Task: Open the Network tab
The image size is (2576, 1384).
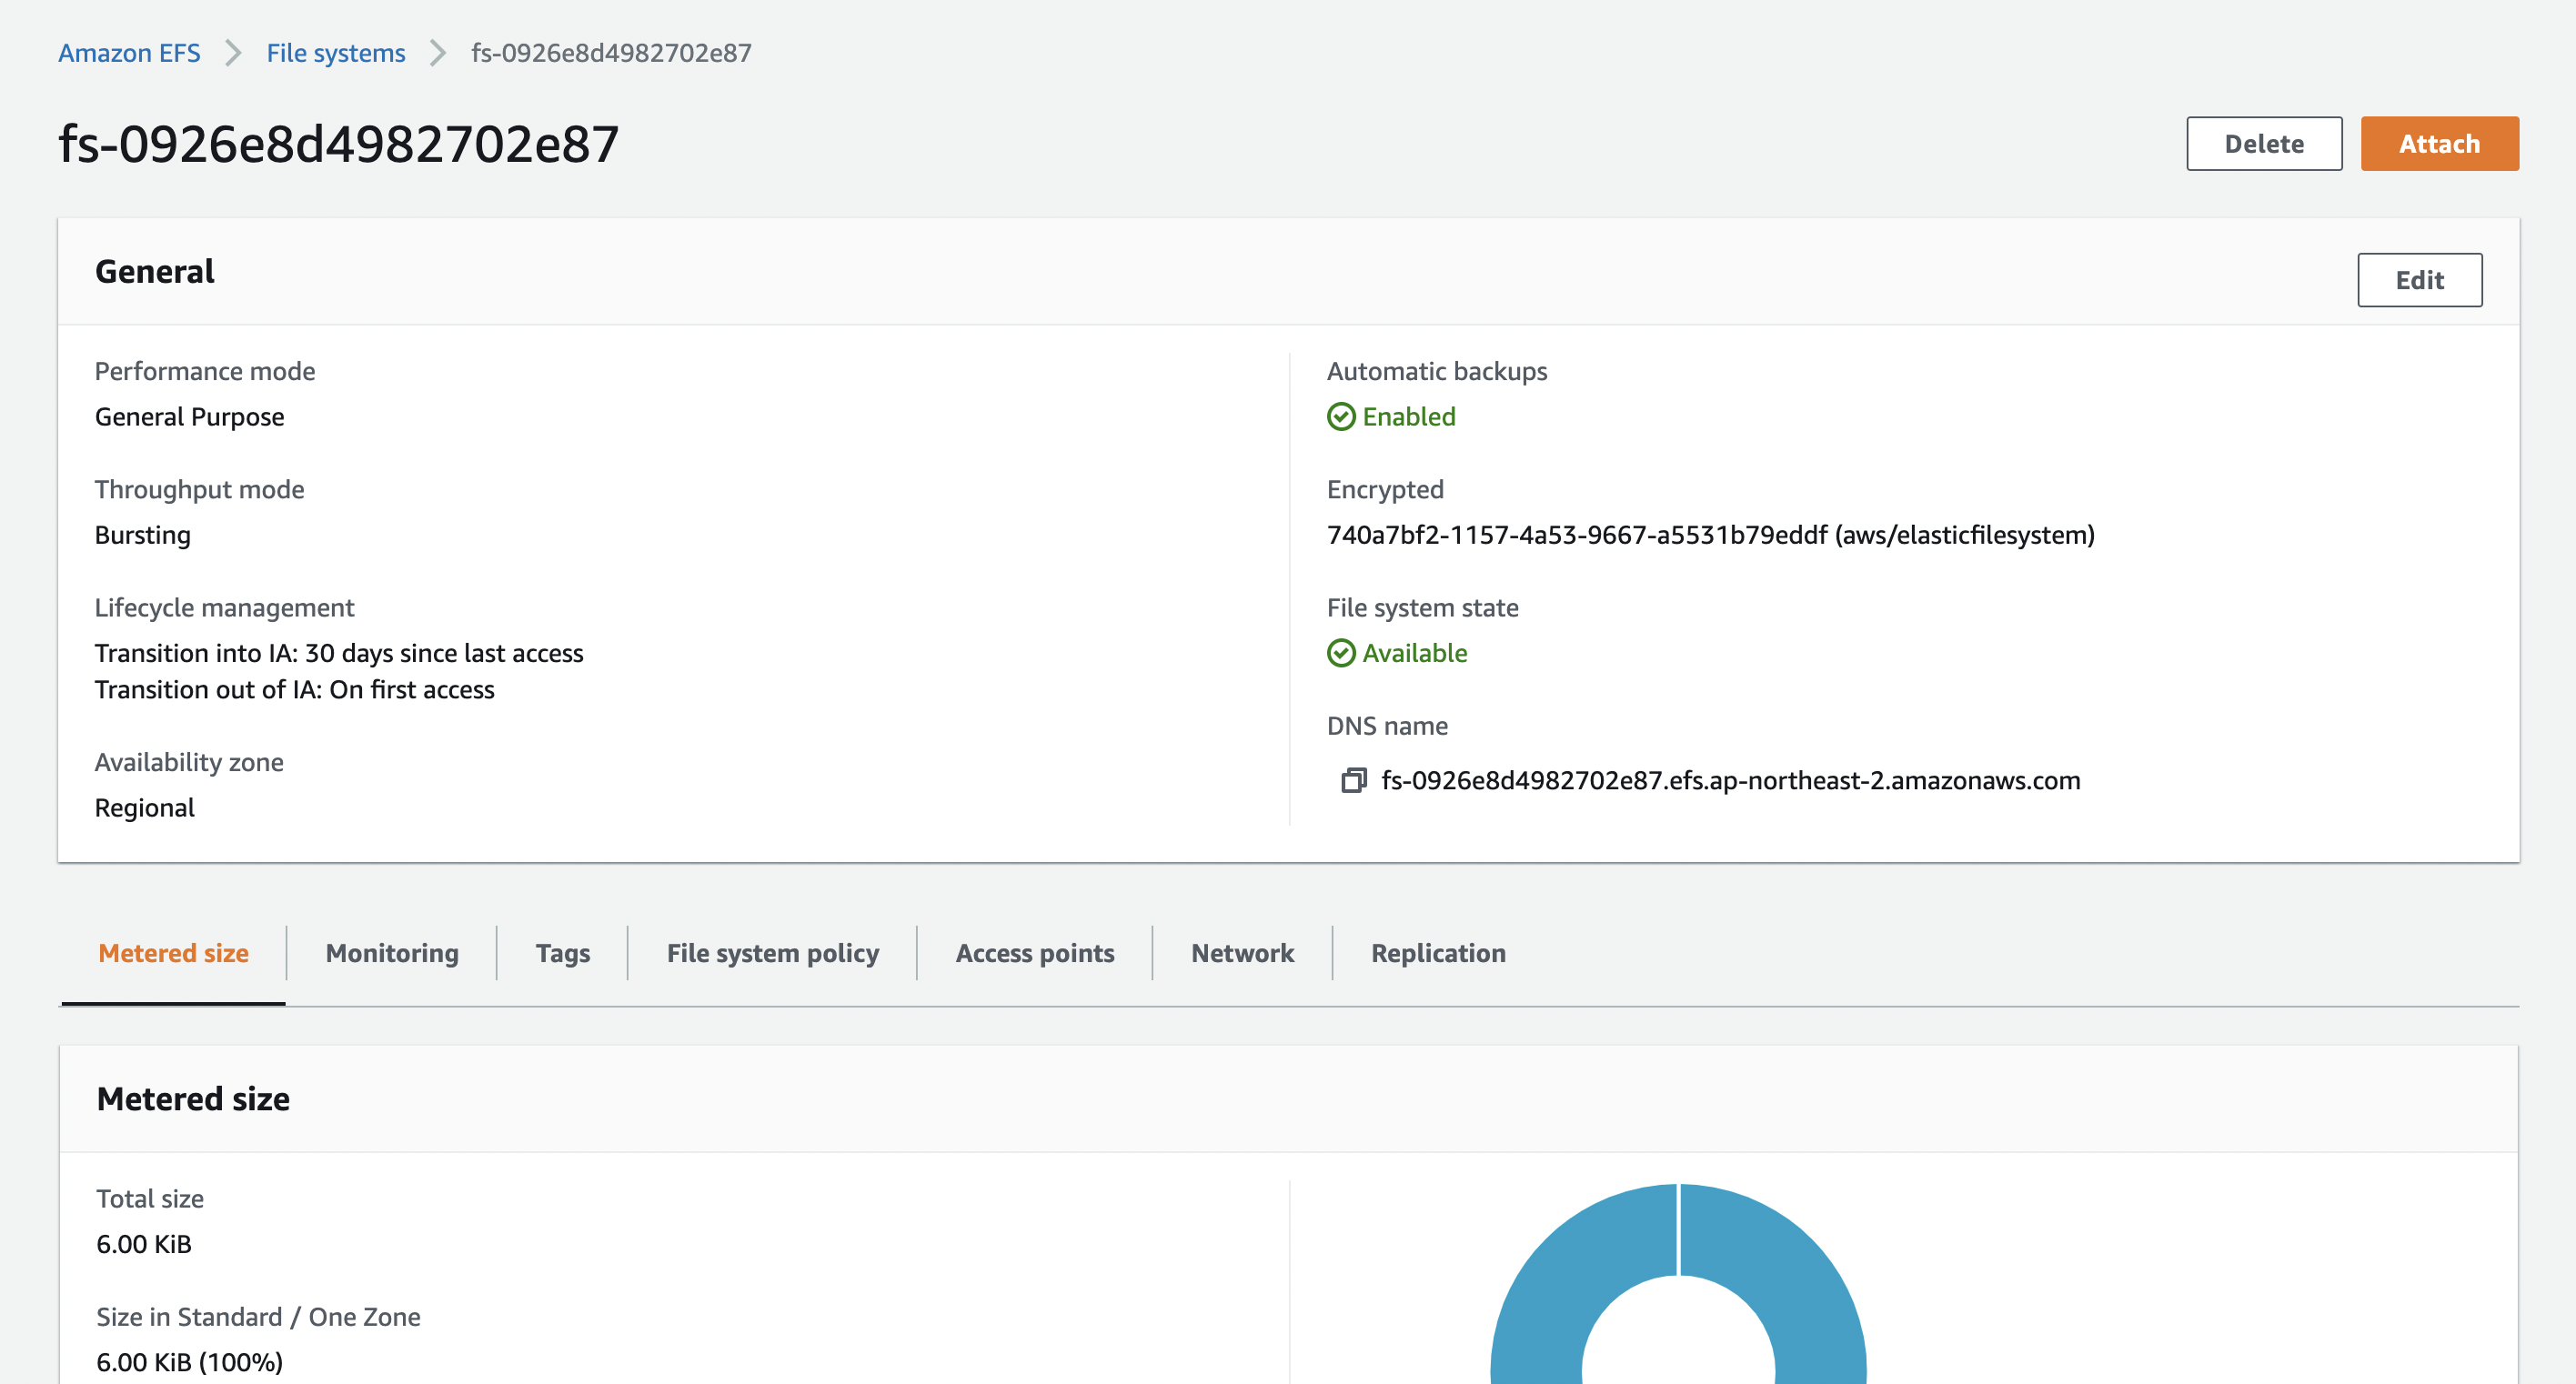Action: click(x=1242, y=952)
